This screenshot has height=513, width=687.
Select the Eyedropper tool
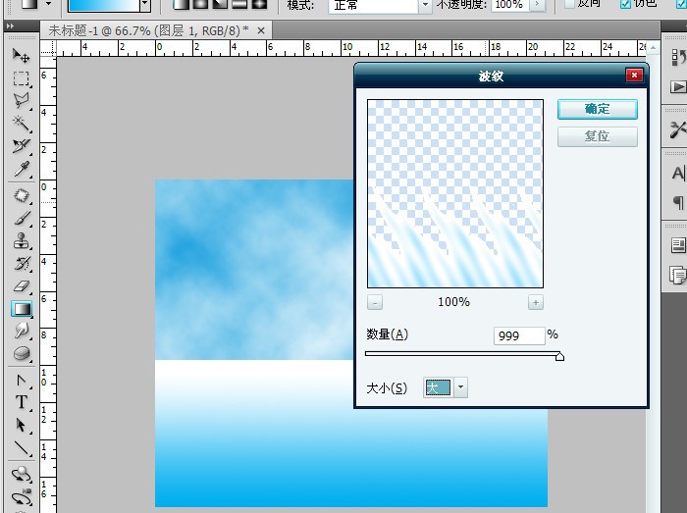[22, 170]
